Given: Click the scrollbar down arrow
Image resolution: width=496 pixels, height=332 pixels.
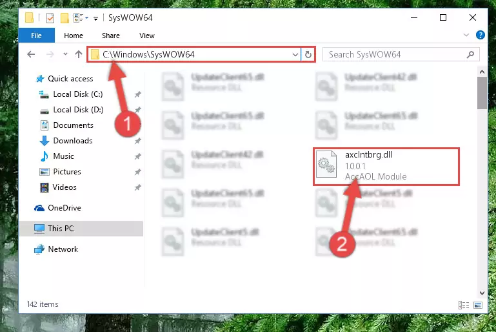Looking at the screenshot, I should pos(482,293).
